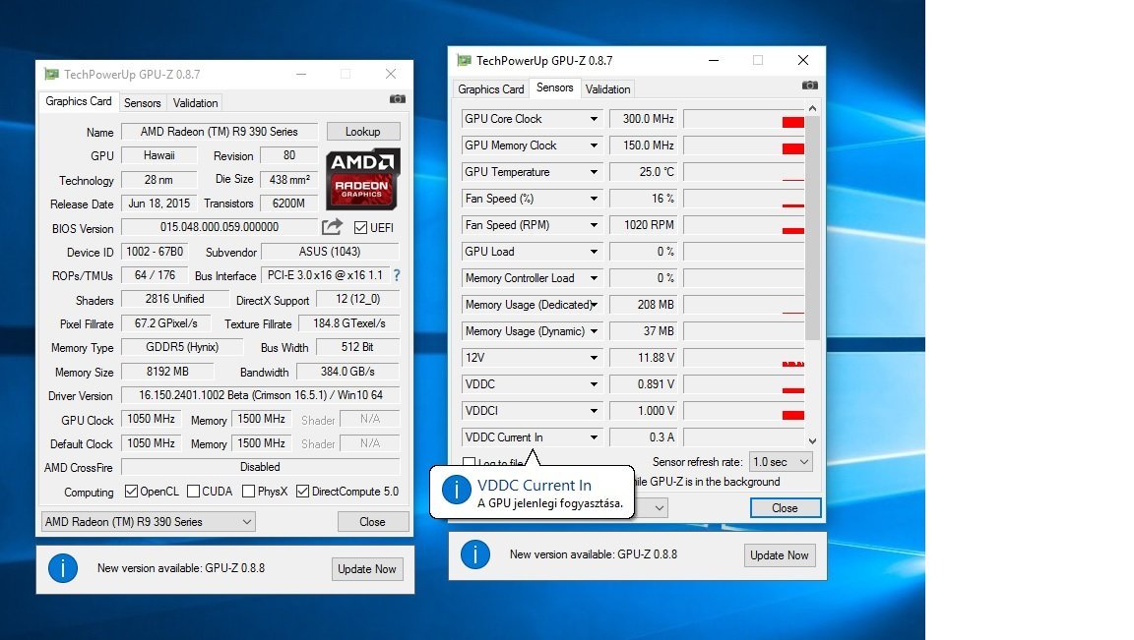Click GPU-Z title icon in Sensors window

pos(465,60)
